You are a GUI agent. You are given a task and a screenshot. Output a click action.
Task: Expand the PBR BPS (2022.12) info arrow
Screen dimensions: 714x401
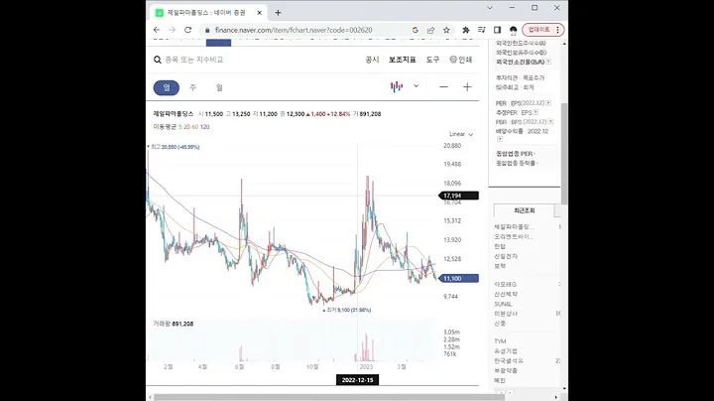coord(550,122)
